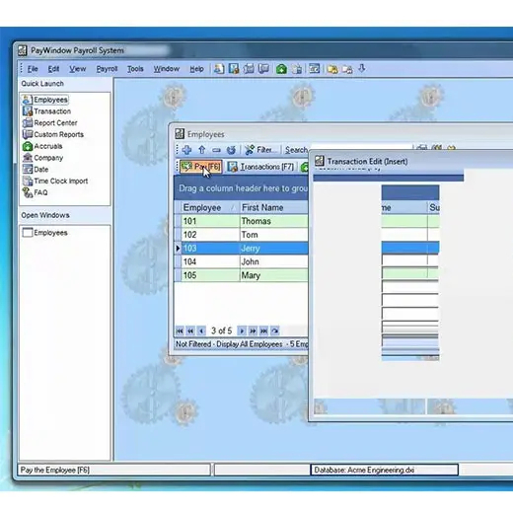Click the Pay the Employee [F6] status text
Screen dimensions: 513x513
pos(55,470)
